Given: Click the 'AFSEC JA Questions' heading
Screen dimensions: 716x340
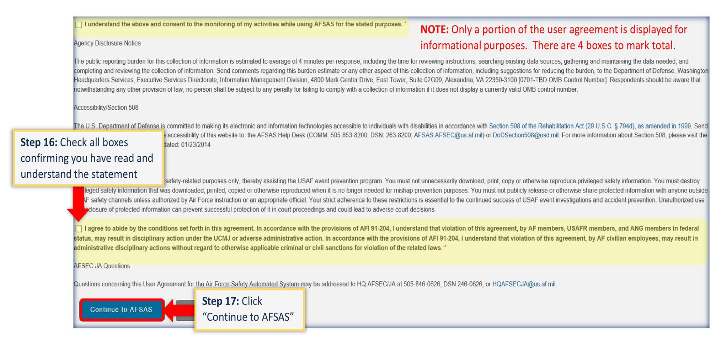Looking at the screenshot, I should [x=102, y=266].
